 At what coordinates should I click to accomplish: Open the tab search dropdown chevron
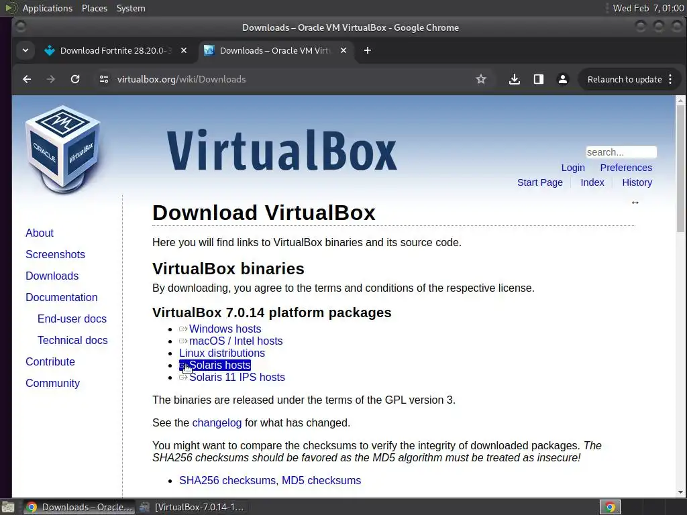(x=25, y=50)
